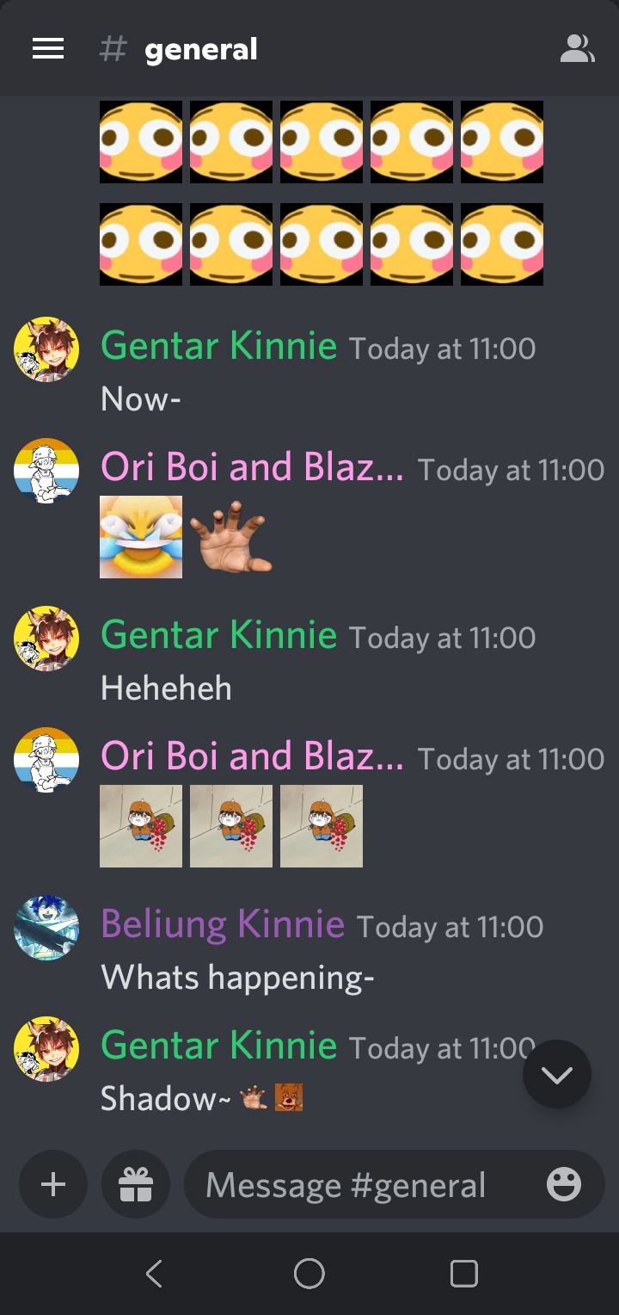Viewport: 619px width, 1315px height.
Task: Tap Android recent apps square
Action: tap(464, 1273)
